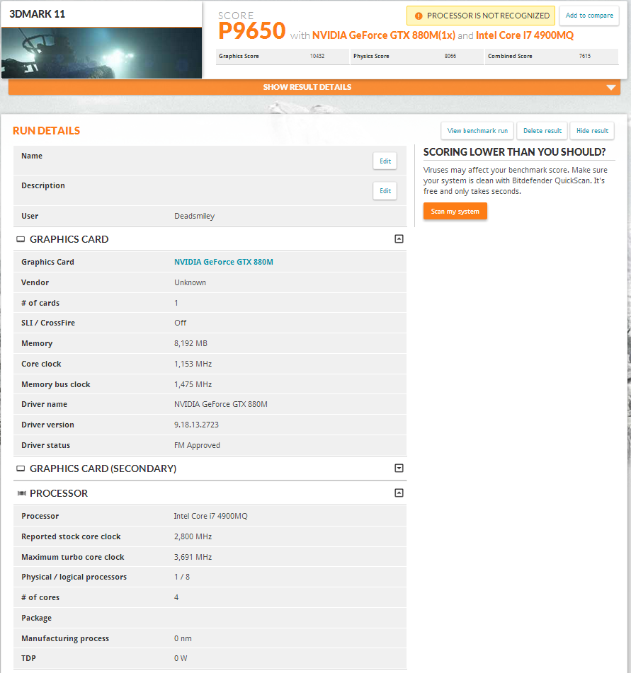Select the Memory bus clock value 1,475 MHz

[x=193, y=384]
